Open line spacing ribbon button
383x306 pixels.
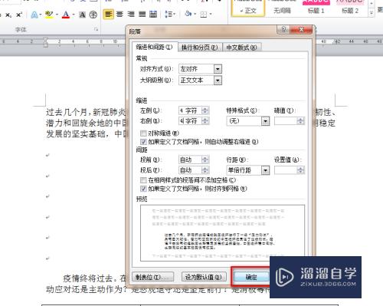(x=170, y=14)
